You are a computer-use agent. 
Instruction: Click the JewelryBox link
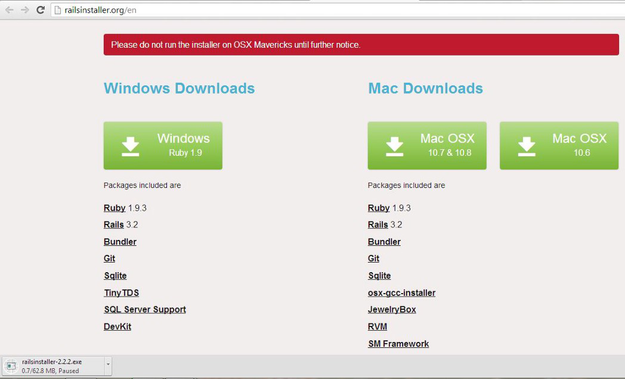pos(392,309)
